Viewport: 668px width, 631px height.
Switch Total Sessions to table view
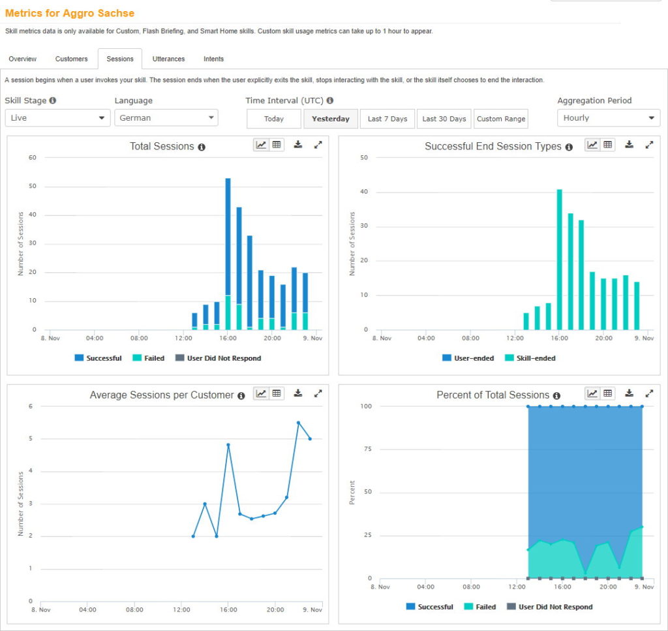pyautogui.click(x=277, y=145)
